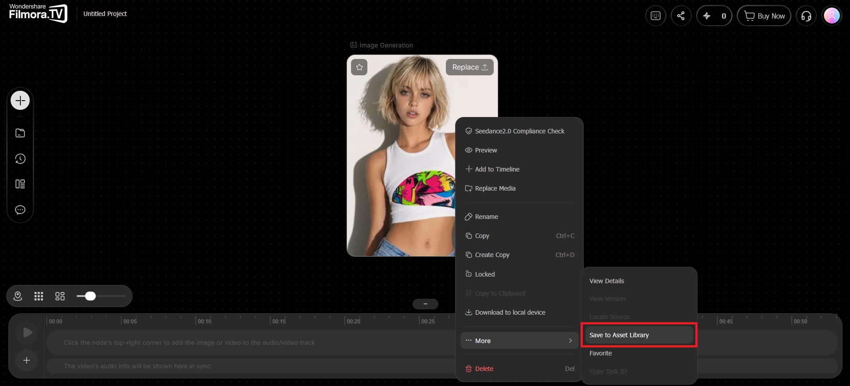Select Create Copy in context menu

click(519, 255)
